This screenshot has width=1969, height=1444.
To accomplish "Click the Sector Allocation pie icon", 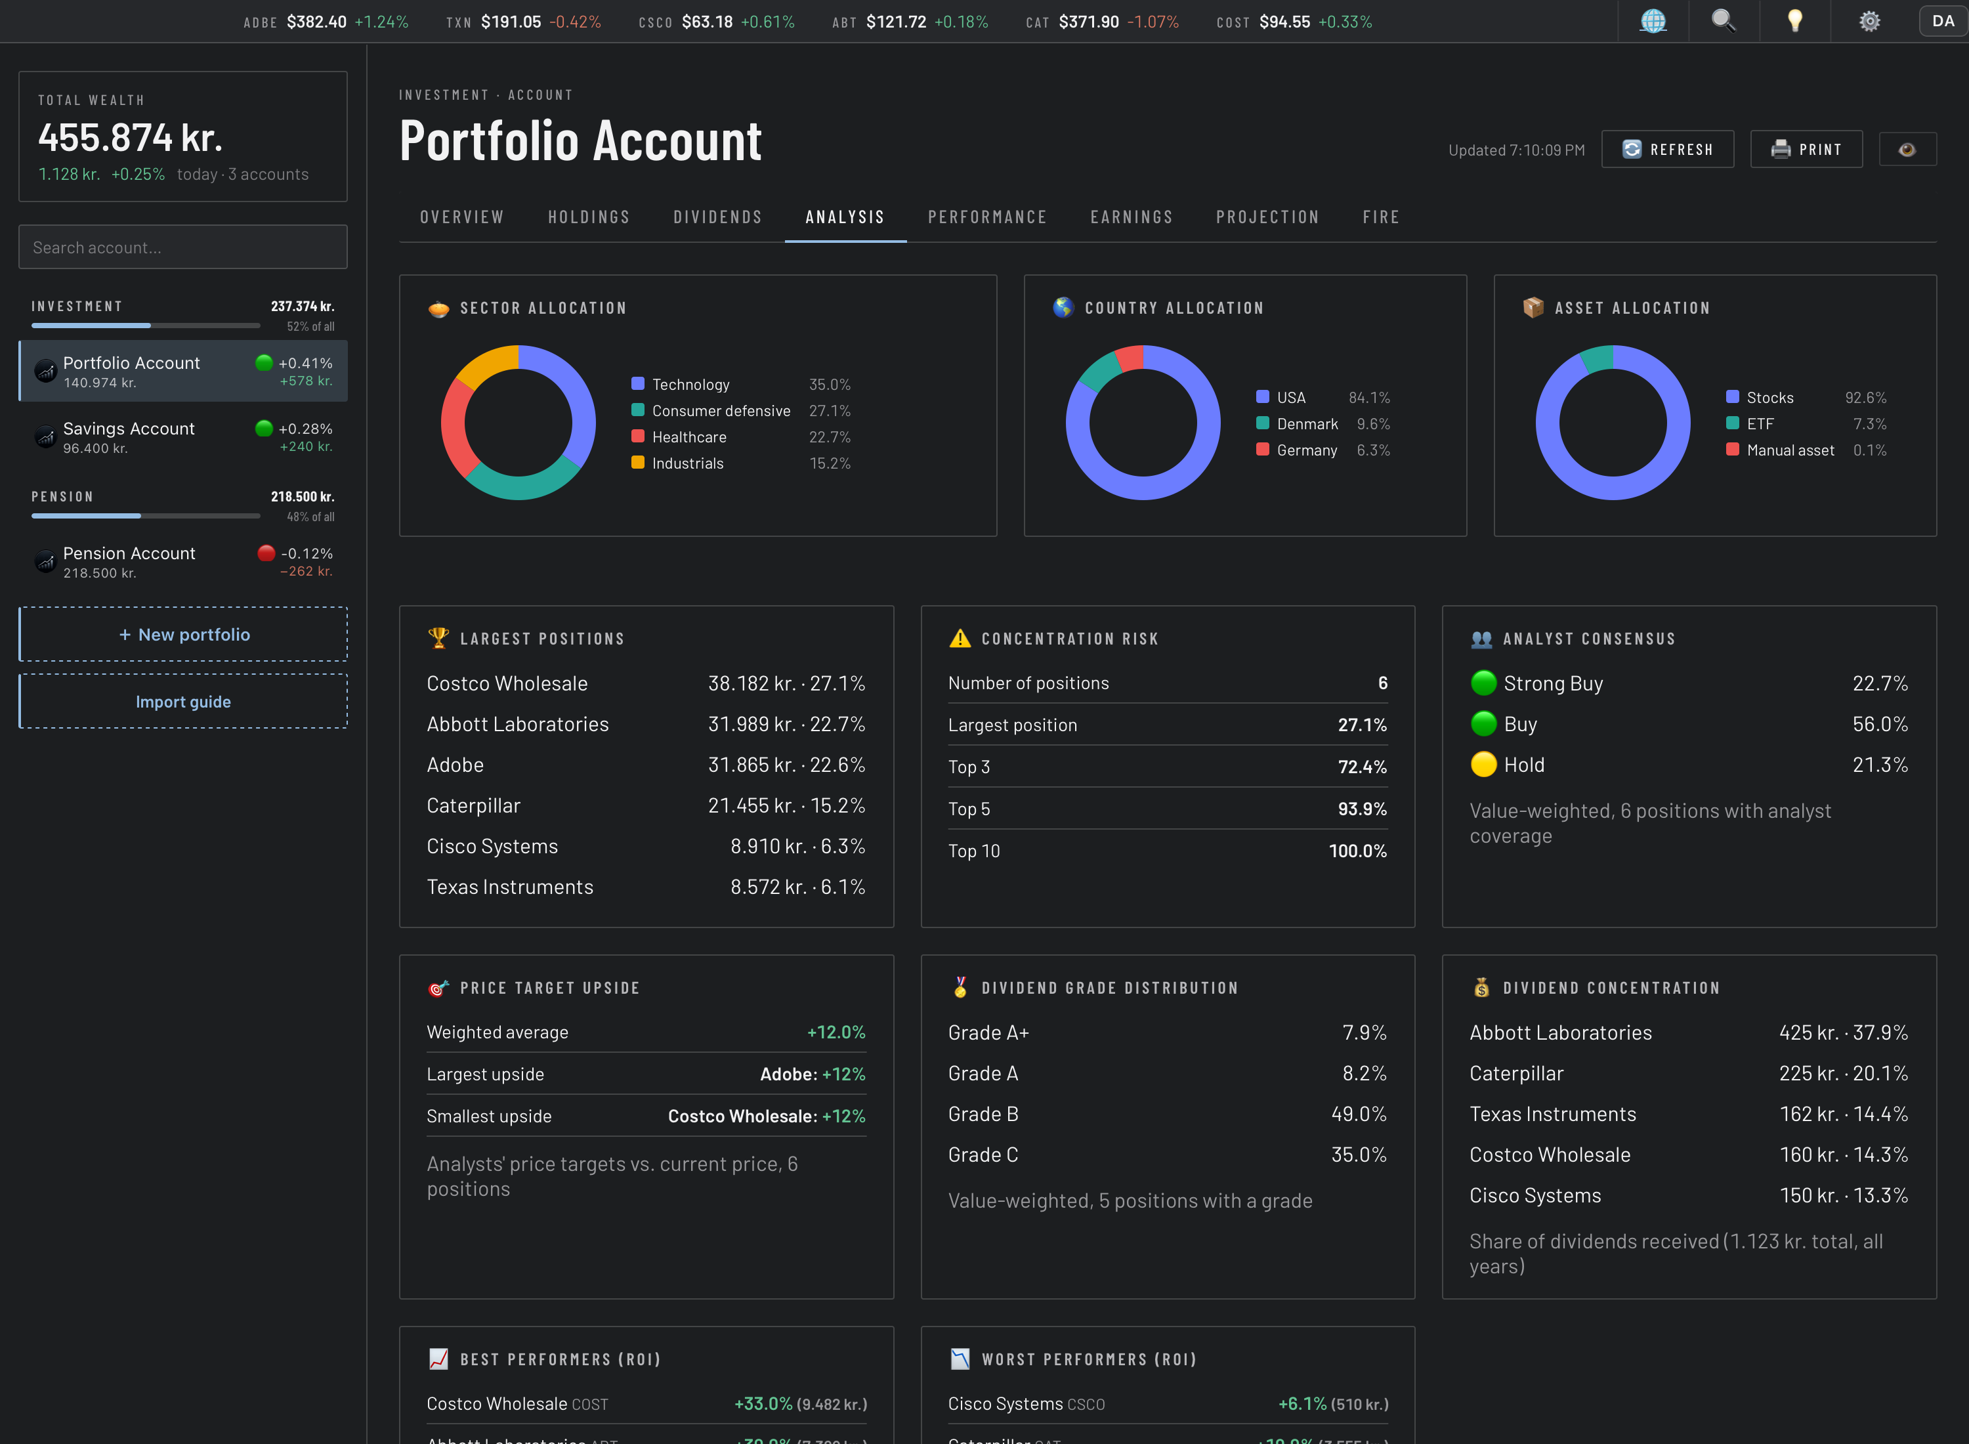I will point(438,308).
